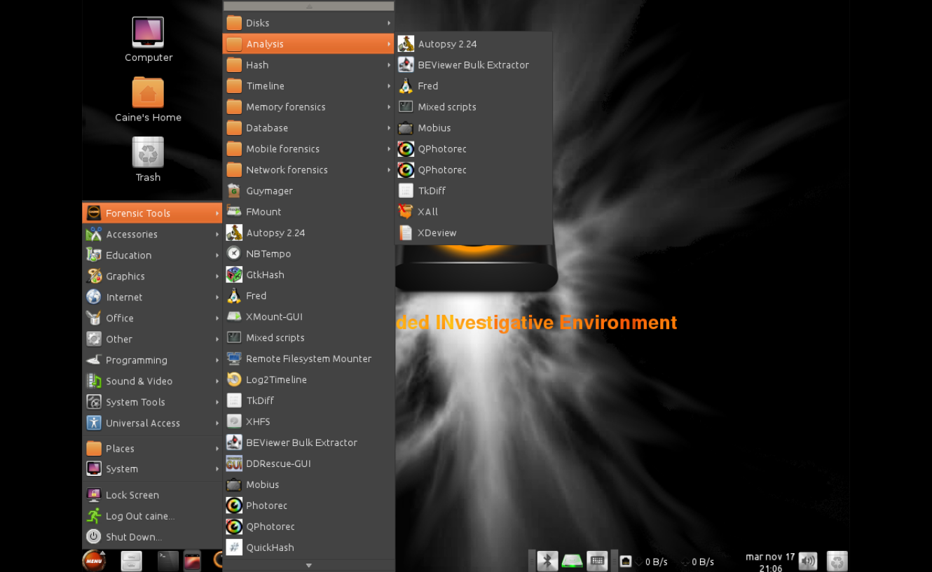The height and width of the screenshot is (572, 932).
Task: Expand the Database submenu
Action: click(308, 127)
